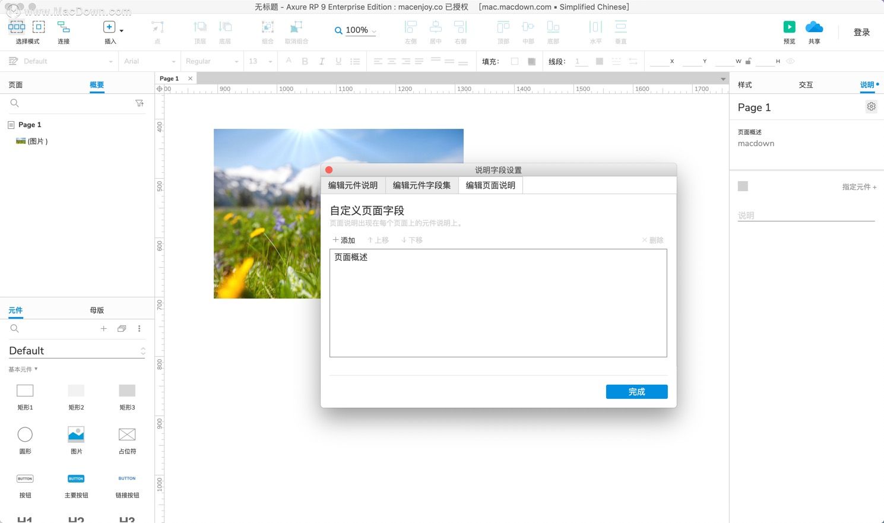Click the widget library options dots icon
Viewport: 884px width, 523px height.
(140, 328)
